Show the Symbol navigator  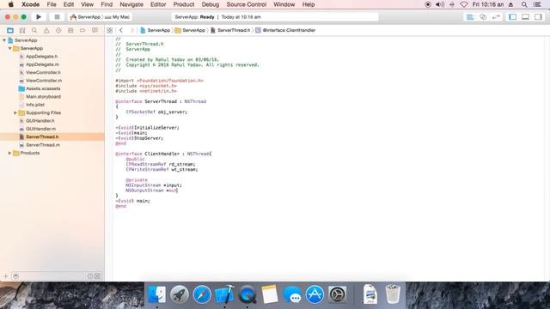click(x=22, y=31)
